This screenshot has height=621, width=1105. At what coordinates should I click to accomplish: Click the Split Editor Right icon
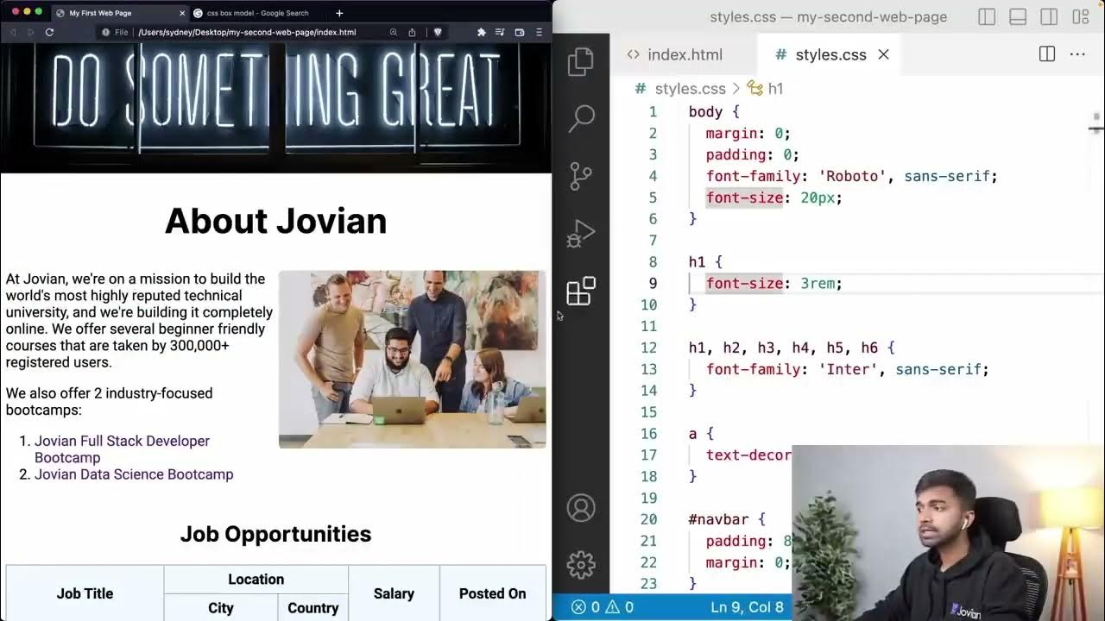1047,54
